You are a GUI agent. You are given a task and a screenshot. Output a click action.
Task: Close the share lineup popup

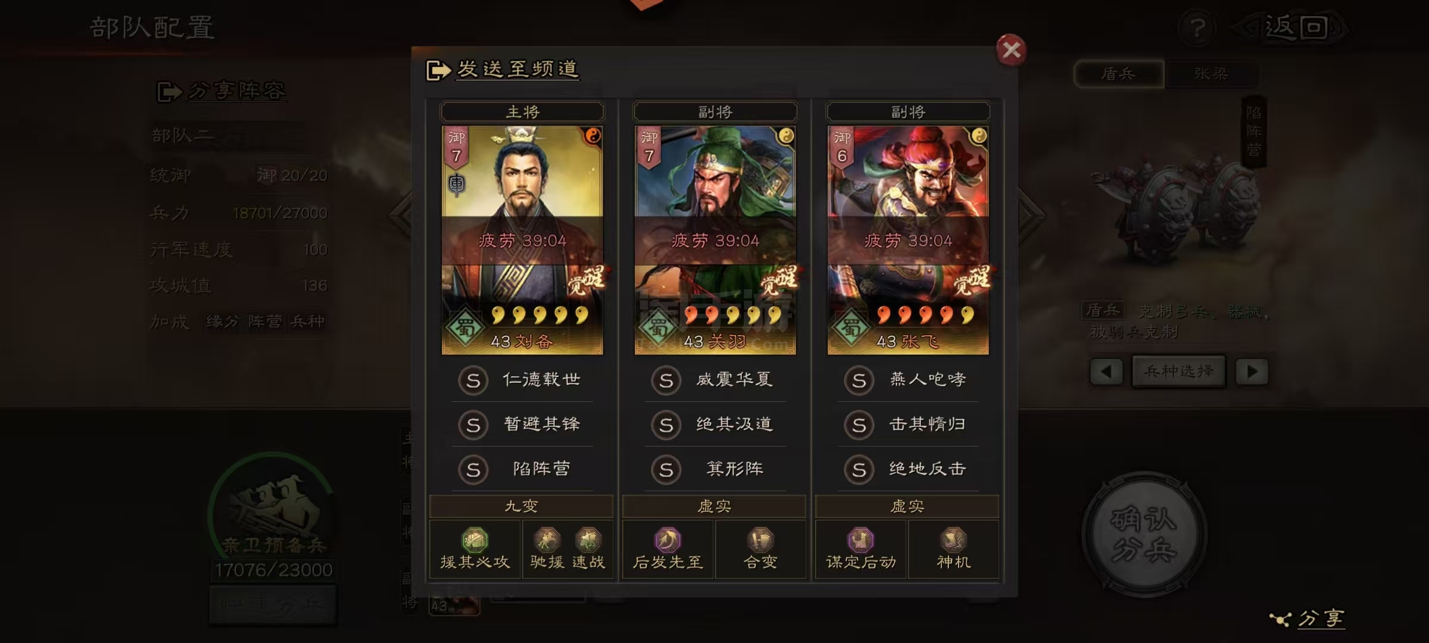click(x=1011, y=49)
